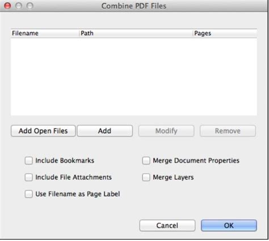
Task: Check Include File Attachments option
Action: point(29,178)
